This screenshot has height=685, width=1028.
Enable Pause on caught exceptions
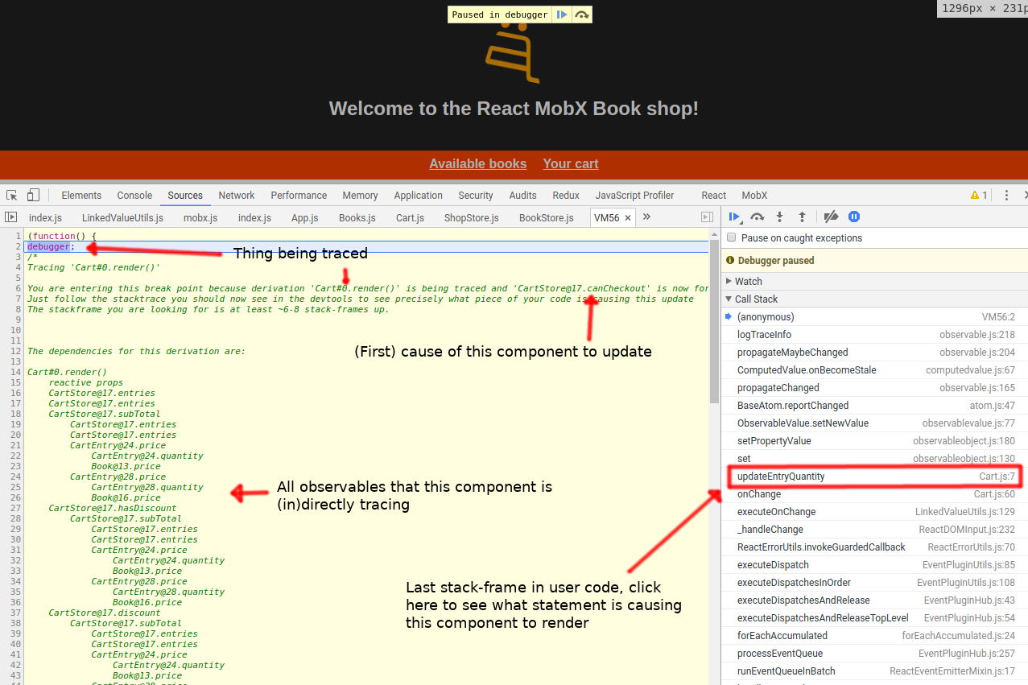732,237
